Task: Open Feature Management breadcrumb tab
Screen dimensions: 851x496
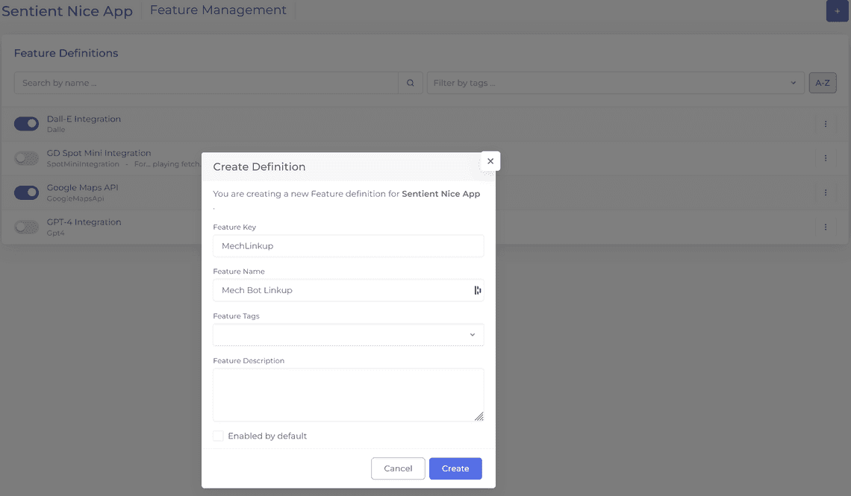Action: 218,10
